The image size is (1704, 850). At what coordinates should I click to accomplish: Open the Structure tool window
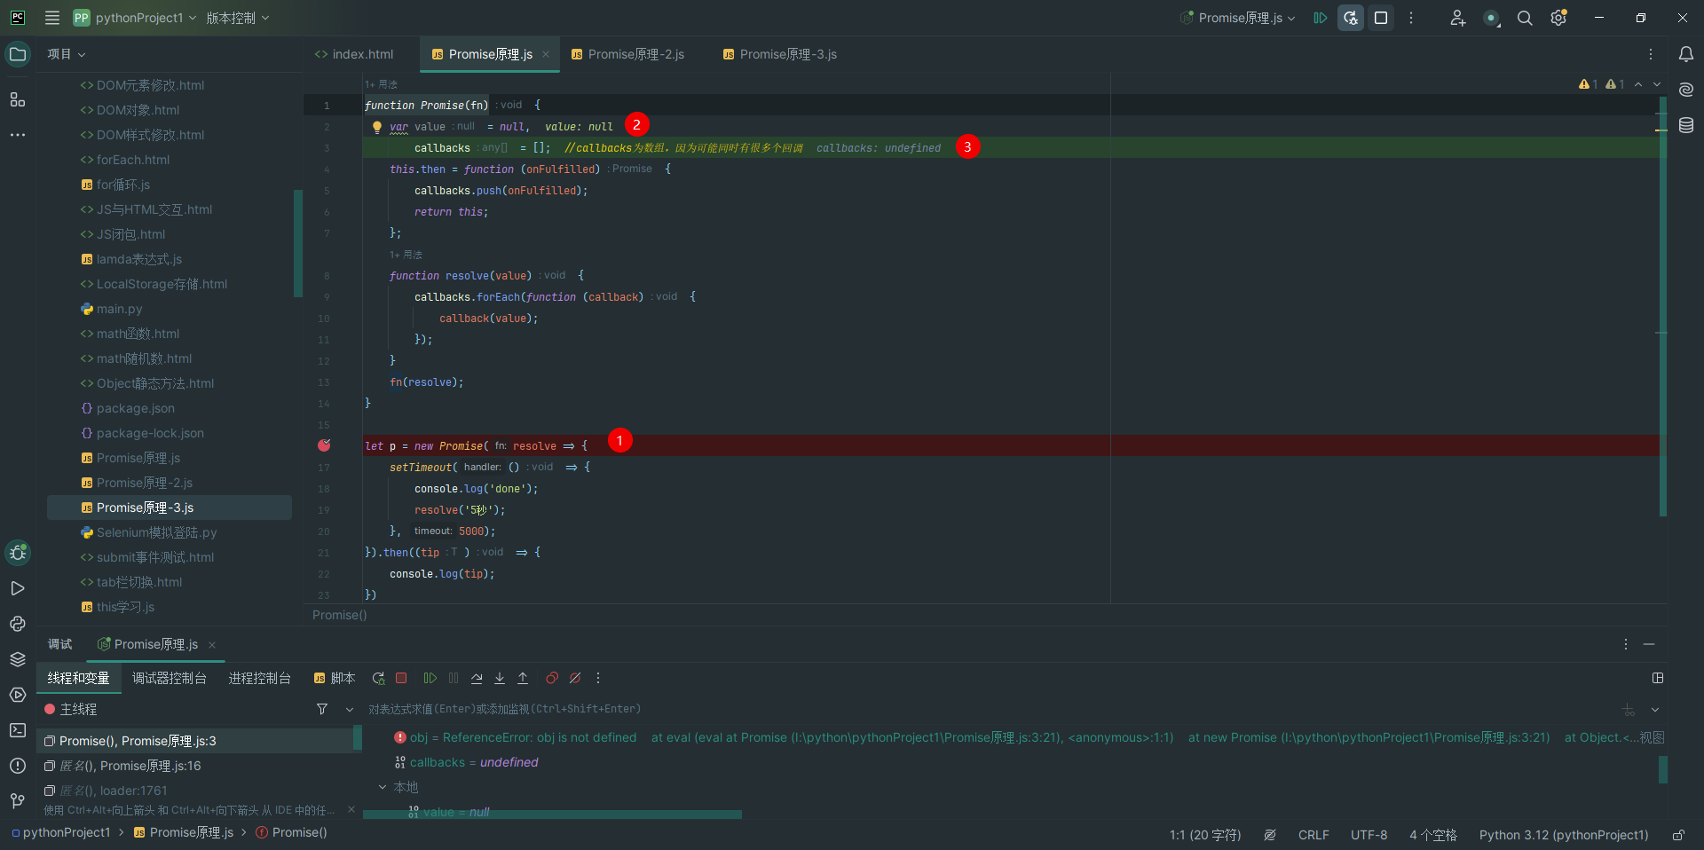coord(18,99)
